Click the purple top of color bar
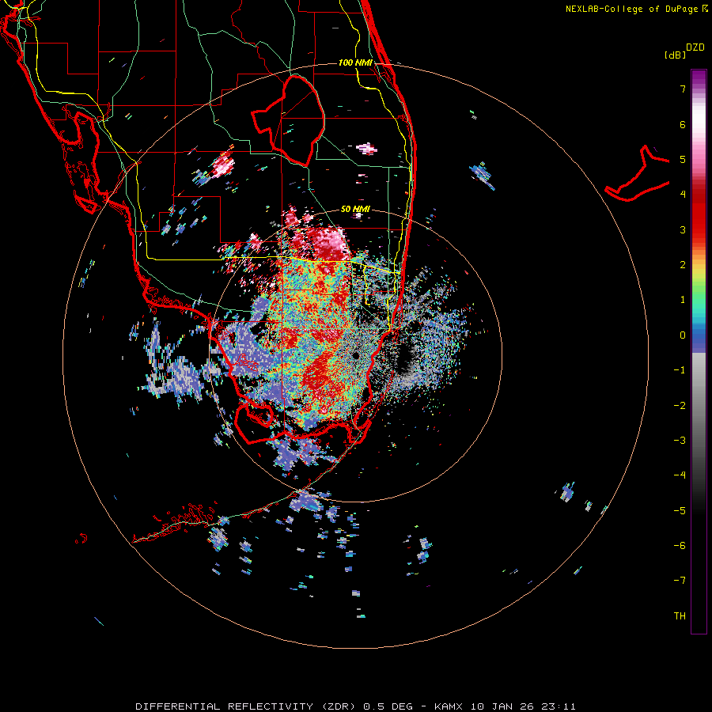The height and width of the screenshot is (712, 712). pyautogui.click(x=699, y=78)
